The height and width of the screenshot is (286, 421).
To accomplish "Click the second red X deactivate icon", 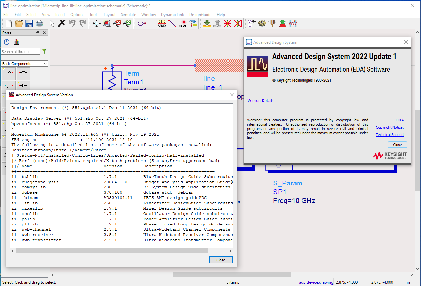I will coord(237,23).
